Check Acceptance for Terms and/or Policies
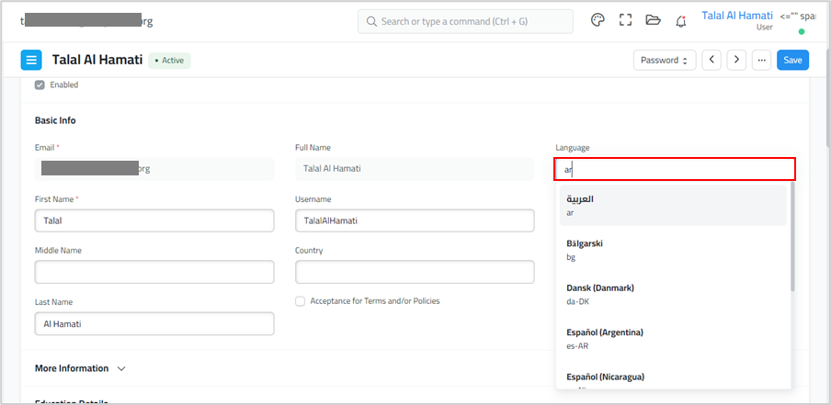The height and width of the screenshot is (405, 831). click(301, 301)
